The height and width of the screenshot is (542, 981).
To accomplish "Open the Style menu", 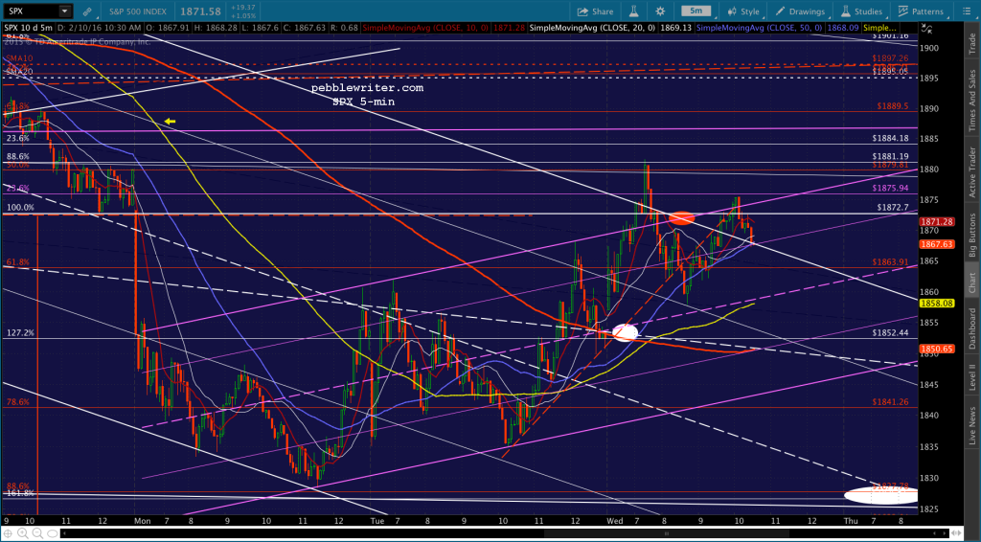I will coord(743,11).
